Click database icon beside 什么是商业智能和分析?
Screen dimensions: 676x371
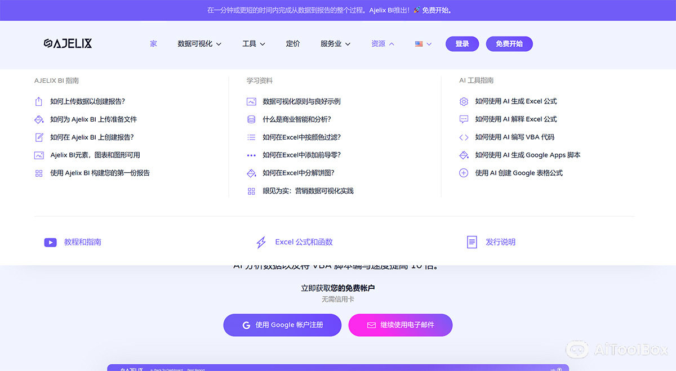click(x=251, y=119)
